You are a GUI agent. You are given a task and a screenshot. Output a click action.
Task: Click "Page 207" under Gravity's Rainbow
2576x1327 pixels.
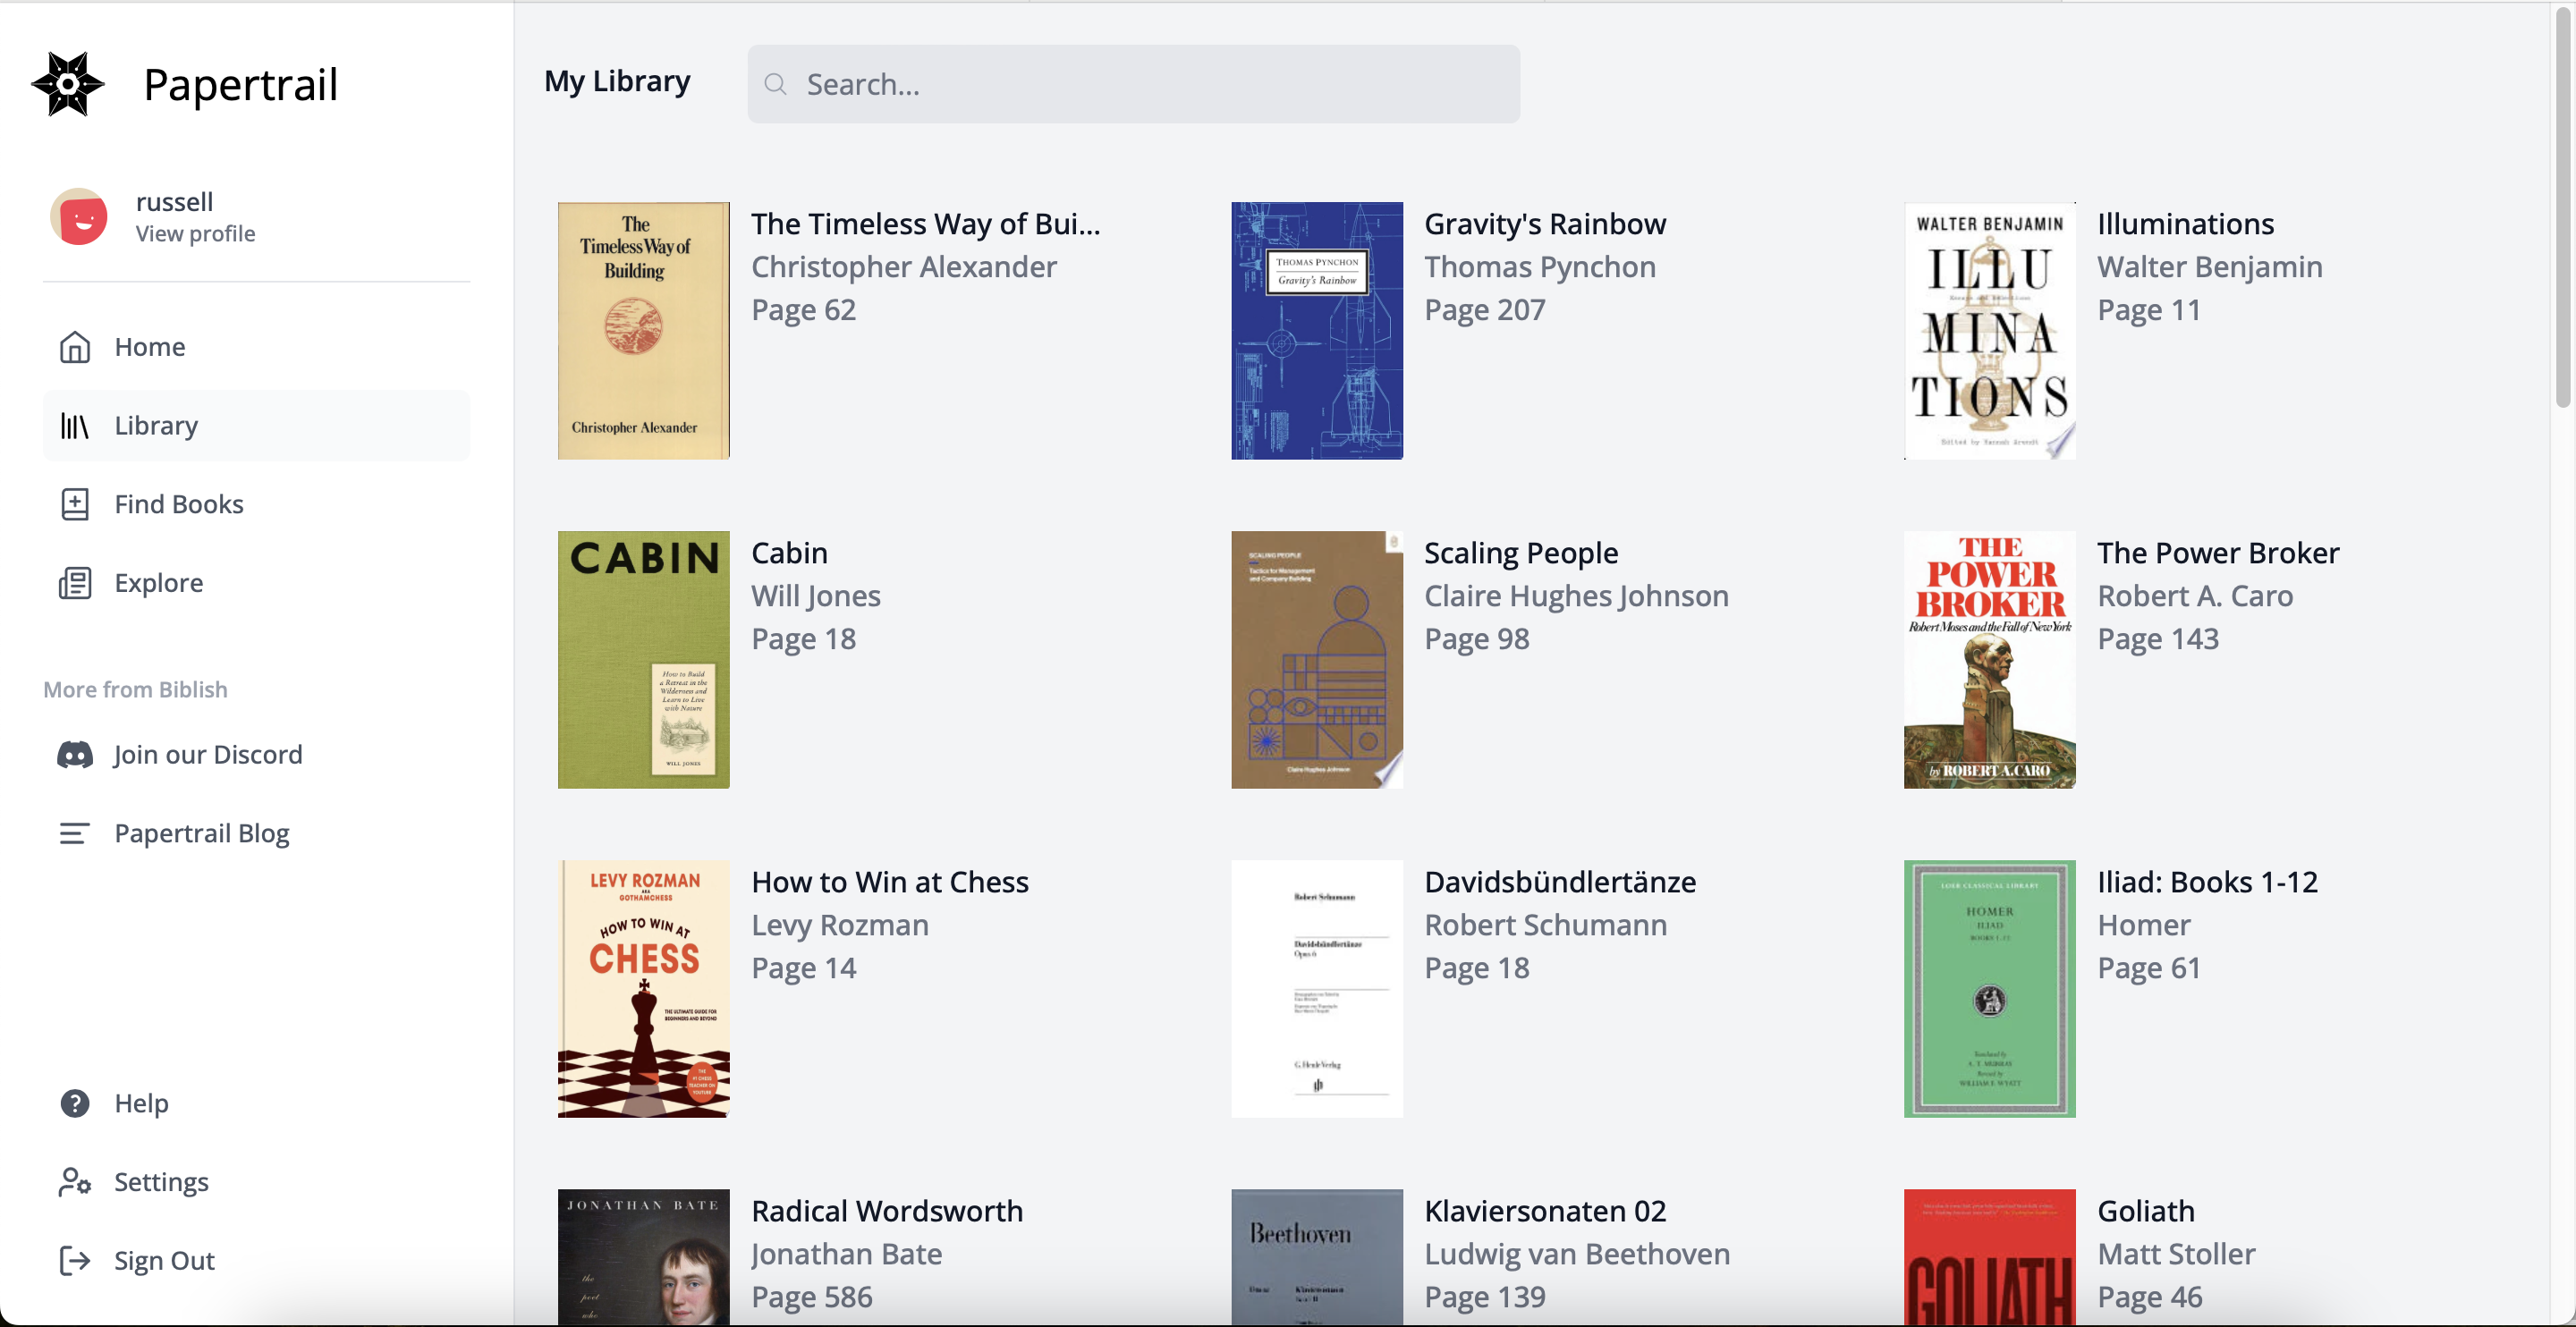[x=1485, y=310]
